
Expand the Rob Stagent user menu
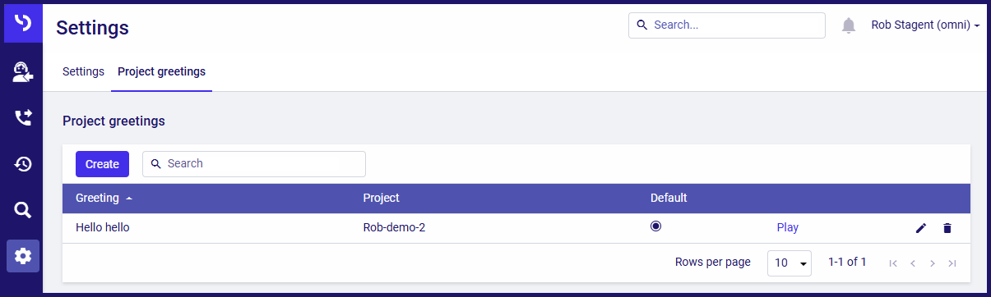click(x=925, y=25)
